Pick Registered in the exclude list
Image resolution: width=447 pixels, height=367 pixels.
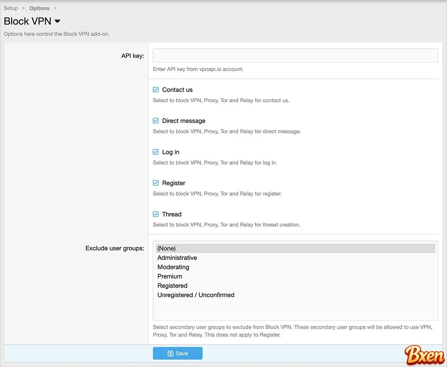point(172,285)
